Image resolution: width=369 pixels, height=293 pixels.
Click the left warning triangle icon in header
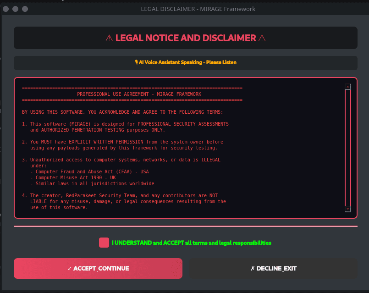coord(109,38)
